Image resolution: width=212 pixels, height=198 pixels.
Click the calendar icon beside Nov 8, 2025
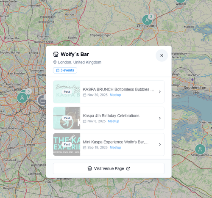84,121
